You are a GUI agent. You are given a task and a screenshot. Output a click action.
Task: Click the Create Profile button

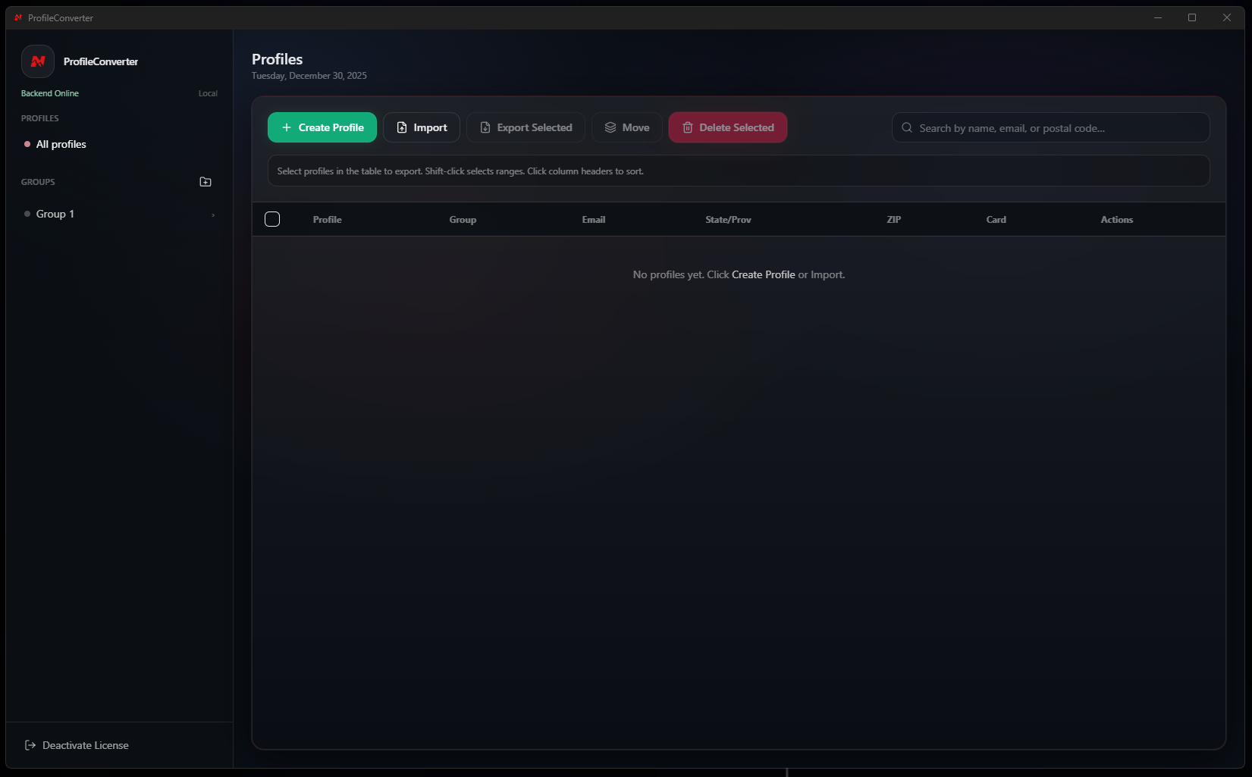322,127
